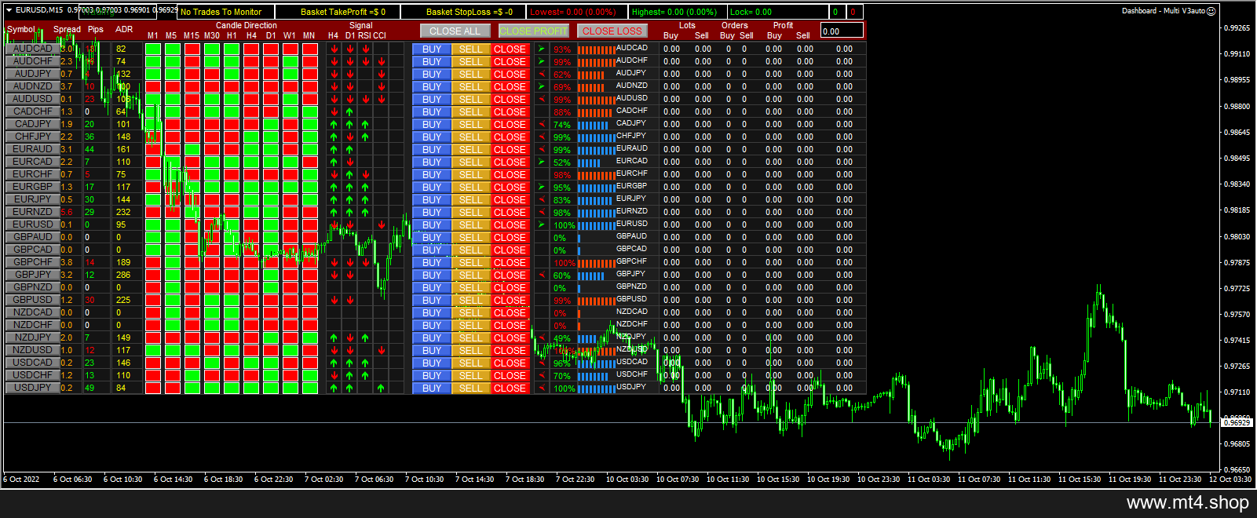Select the CHFJPY symbol button

pos(32,137)
